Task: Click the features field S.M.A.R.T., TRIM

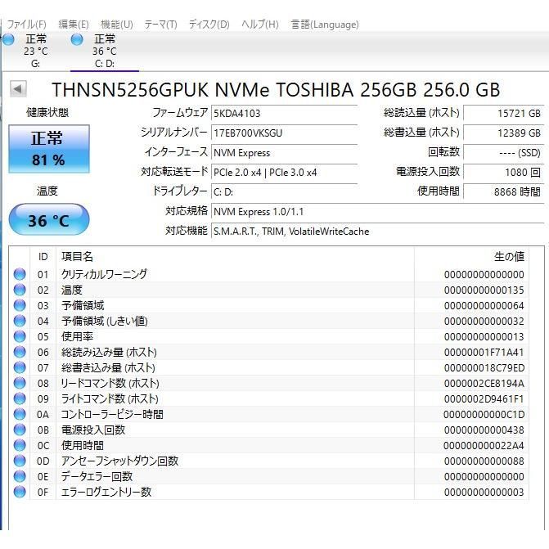Action: (377, 231)
